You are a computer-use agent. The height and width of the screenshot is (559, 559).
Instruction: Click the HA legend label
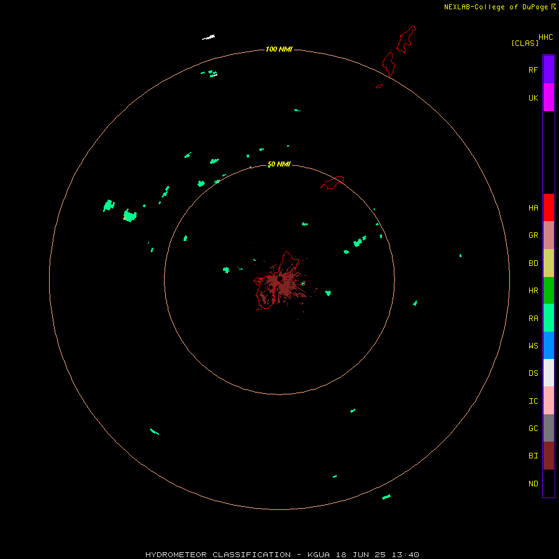pyautogui.click(x=534, y=207)
